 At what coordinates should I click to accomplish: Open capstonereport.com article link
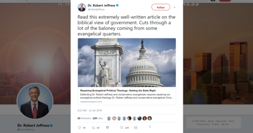tap(91, 102)
